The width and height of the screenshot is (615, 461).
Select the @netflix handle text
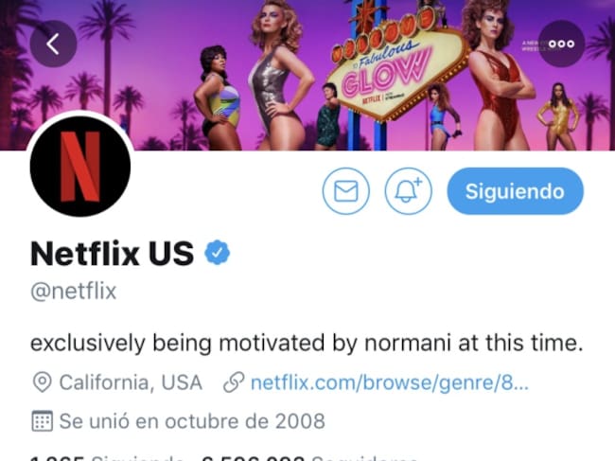[x=74, y=292]
